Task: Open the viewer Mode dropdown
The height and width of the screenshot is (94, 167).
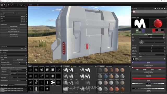Action: (15, 57)
